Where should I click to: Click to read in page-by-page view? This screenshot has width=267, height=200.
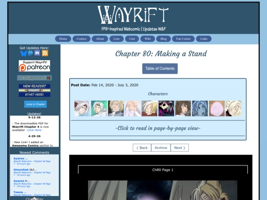tap(158, 128)
